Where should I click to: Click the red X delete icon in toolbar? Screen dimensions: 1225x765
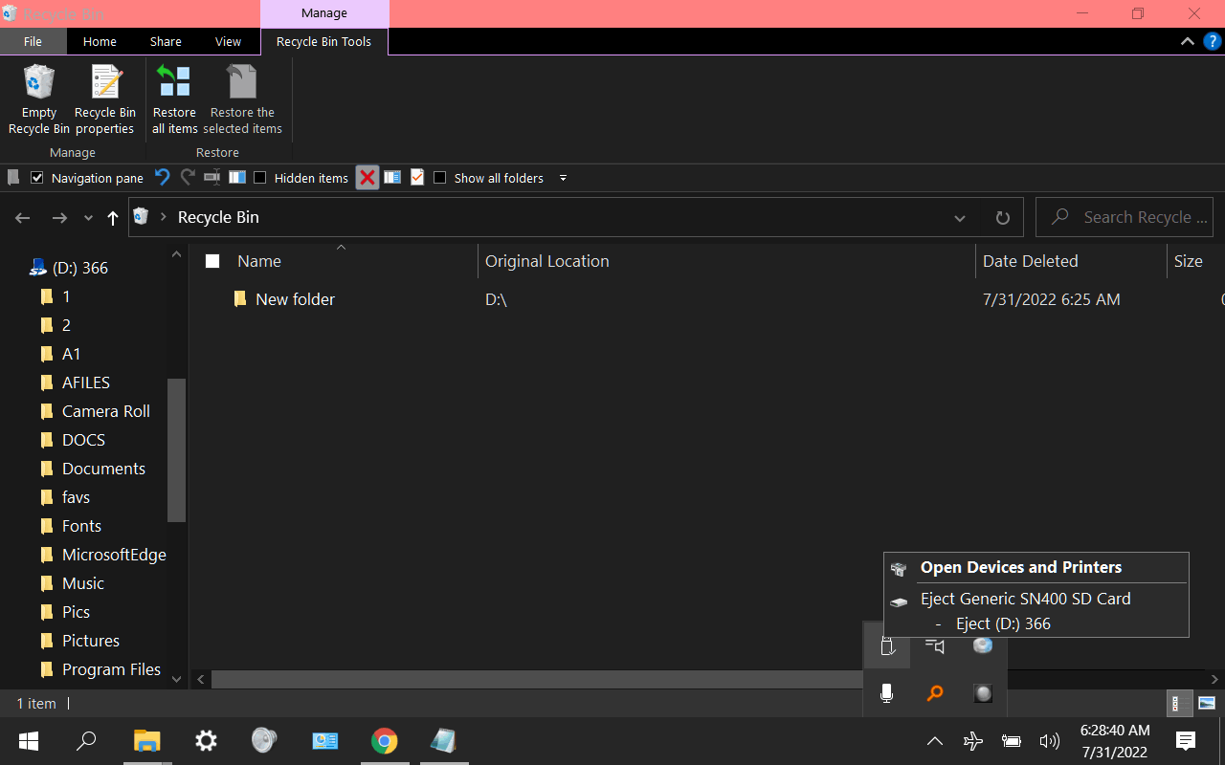[367, 178]
